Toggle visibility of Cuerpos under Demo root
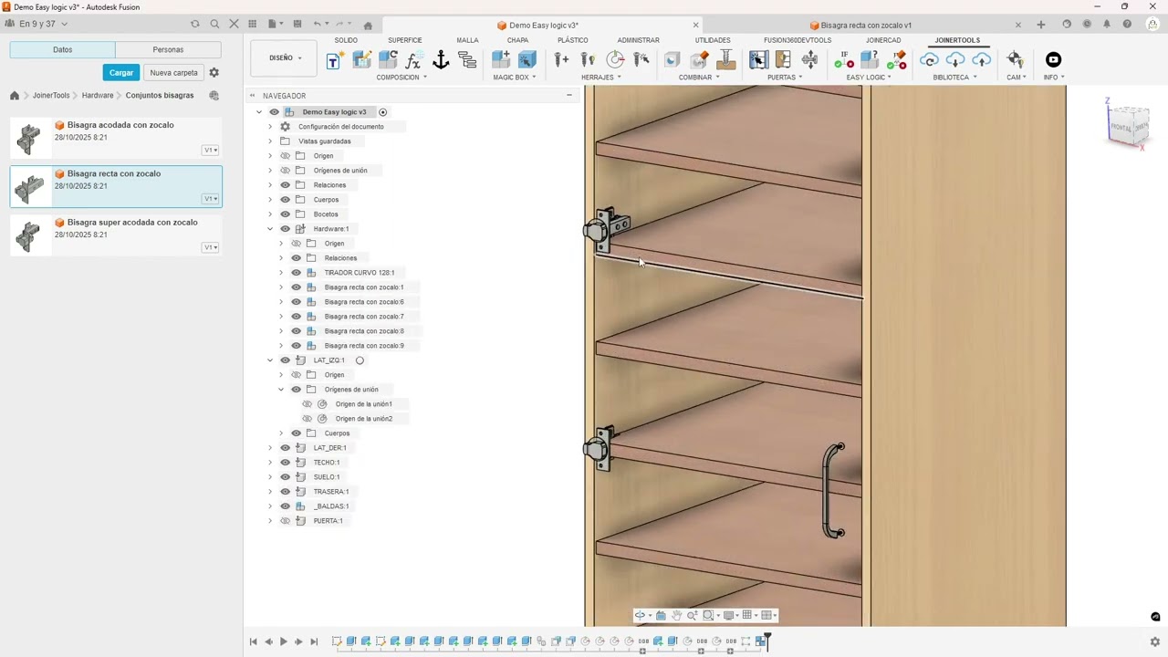Screen dimensions: 1168x657 pos(285,199)
